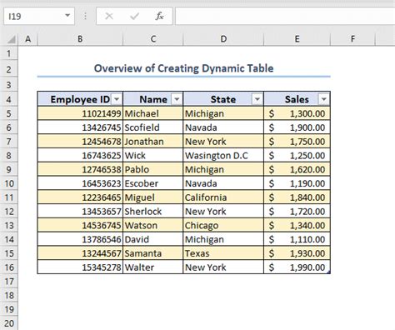
Task: Select row 4 header
Action: click(9, 99)
